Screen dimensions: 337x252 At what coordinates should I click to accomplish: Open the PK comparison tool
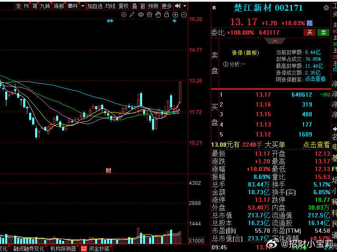tap(27, 6)
